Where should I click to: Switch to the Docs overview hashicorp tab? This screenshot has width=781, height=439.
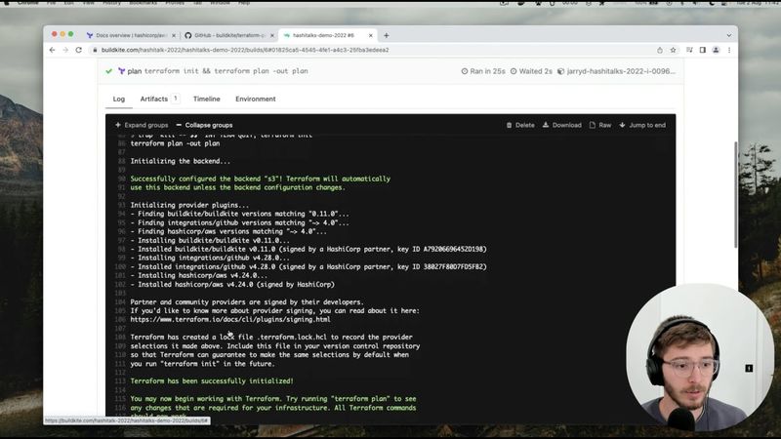click(x=132, y=35)
